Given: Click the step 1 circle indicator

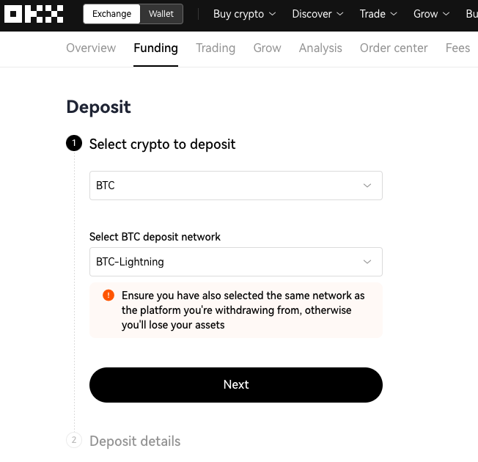Looking at the screenshot, I should [74, 143].
